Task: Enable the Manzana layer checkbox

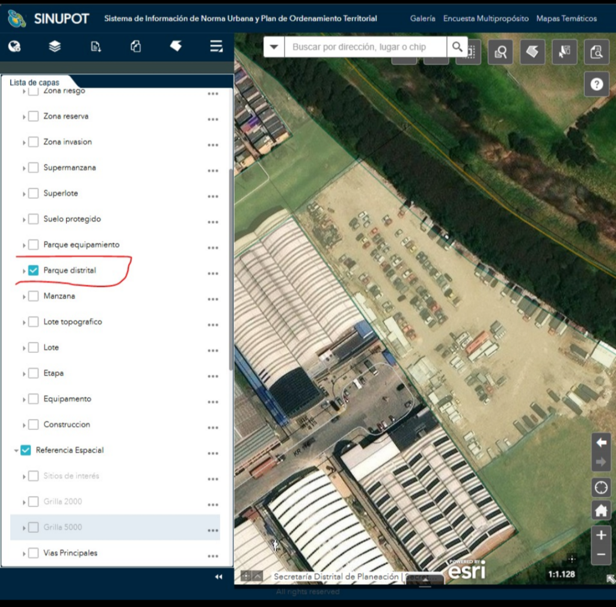Action: coord(34,296)
